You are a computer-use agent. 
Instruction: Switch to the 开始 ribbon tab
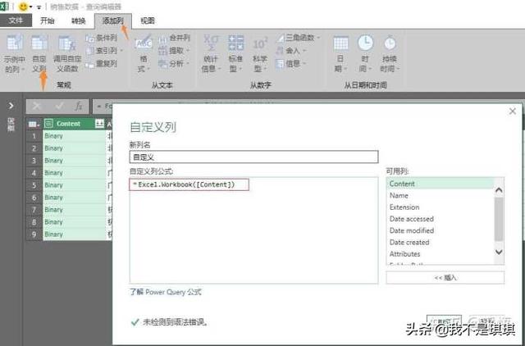click(48, 20)
